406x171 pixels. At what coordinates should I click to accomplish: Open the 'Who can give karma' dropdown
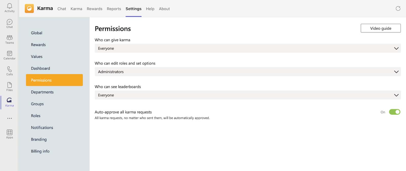click(x=248, y=48)
